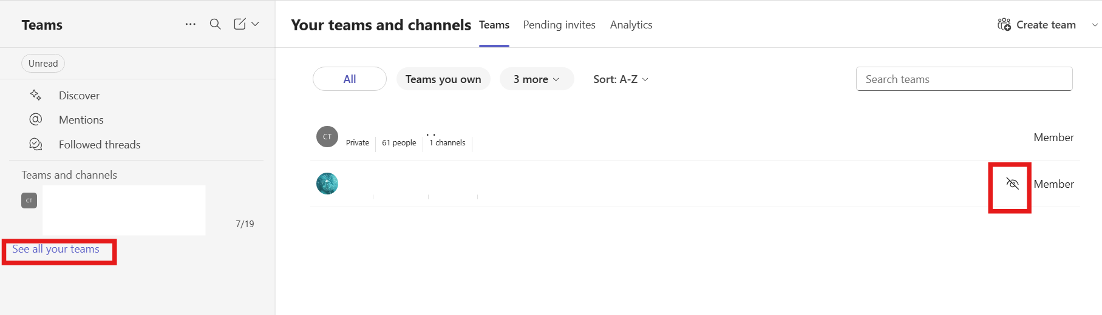
Task: Click the 7/19 date in the sidebar
Action: pos(245,224)
